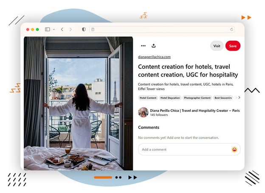Click the Comments heading

(x=149, y=127)
